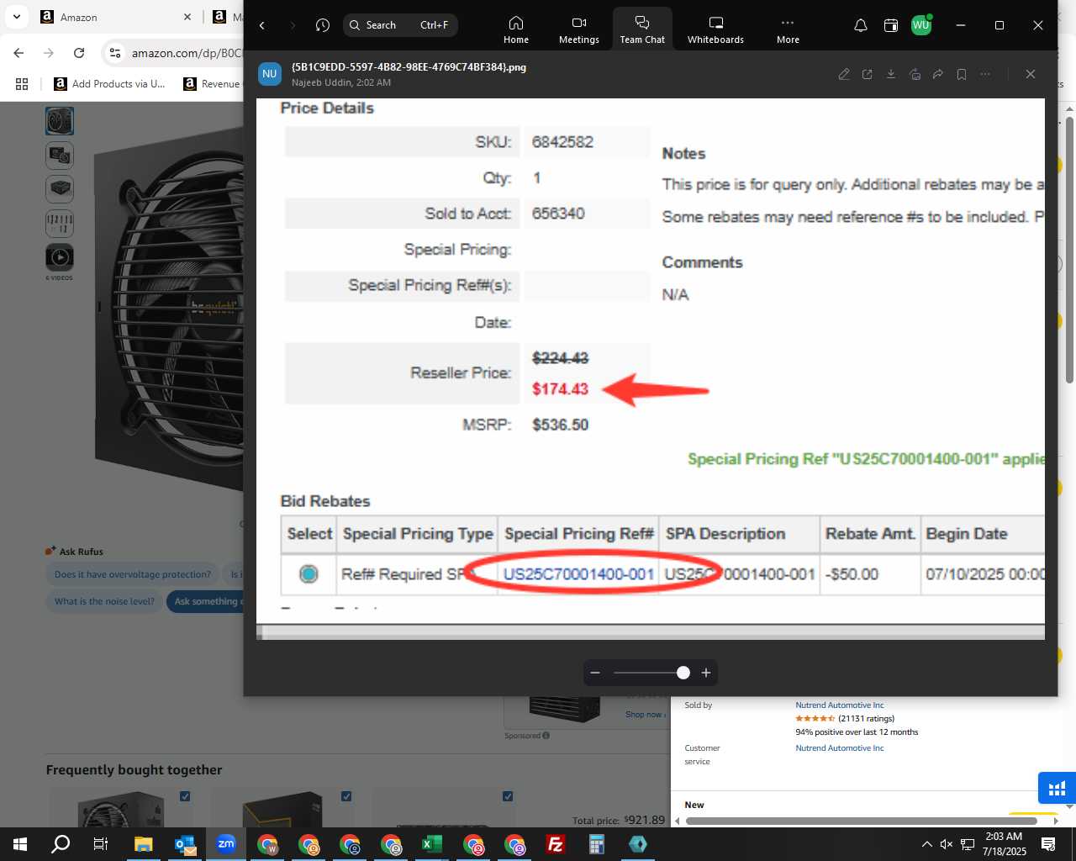Share the image using forward arrow icon

(938, 74)
